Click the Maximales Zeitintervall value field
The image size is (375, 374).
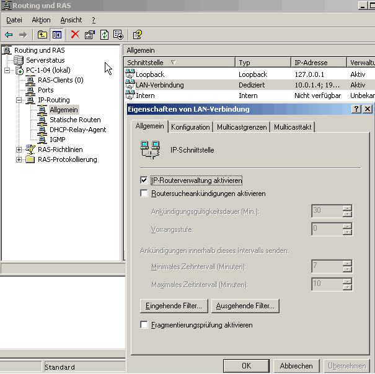click(x=327, y=284)
